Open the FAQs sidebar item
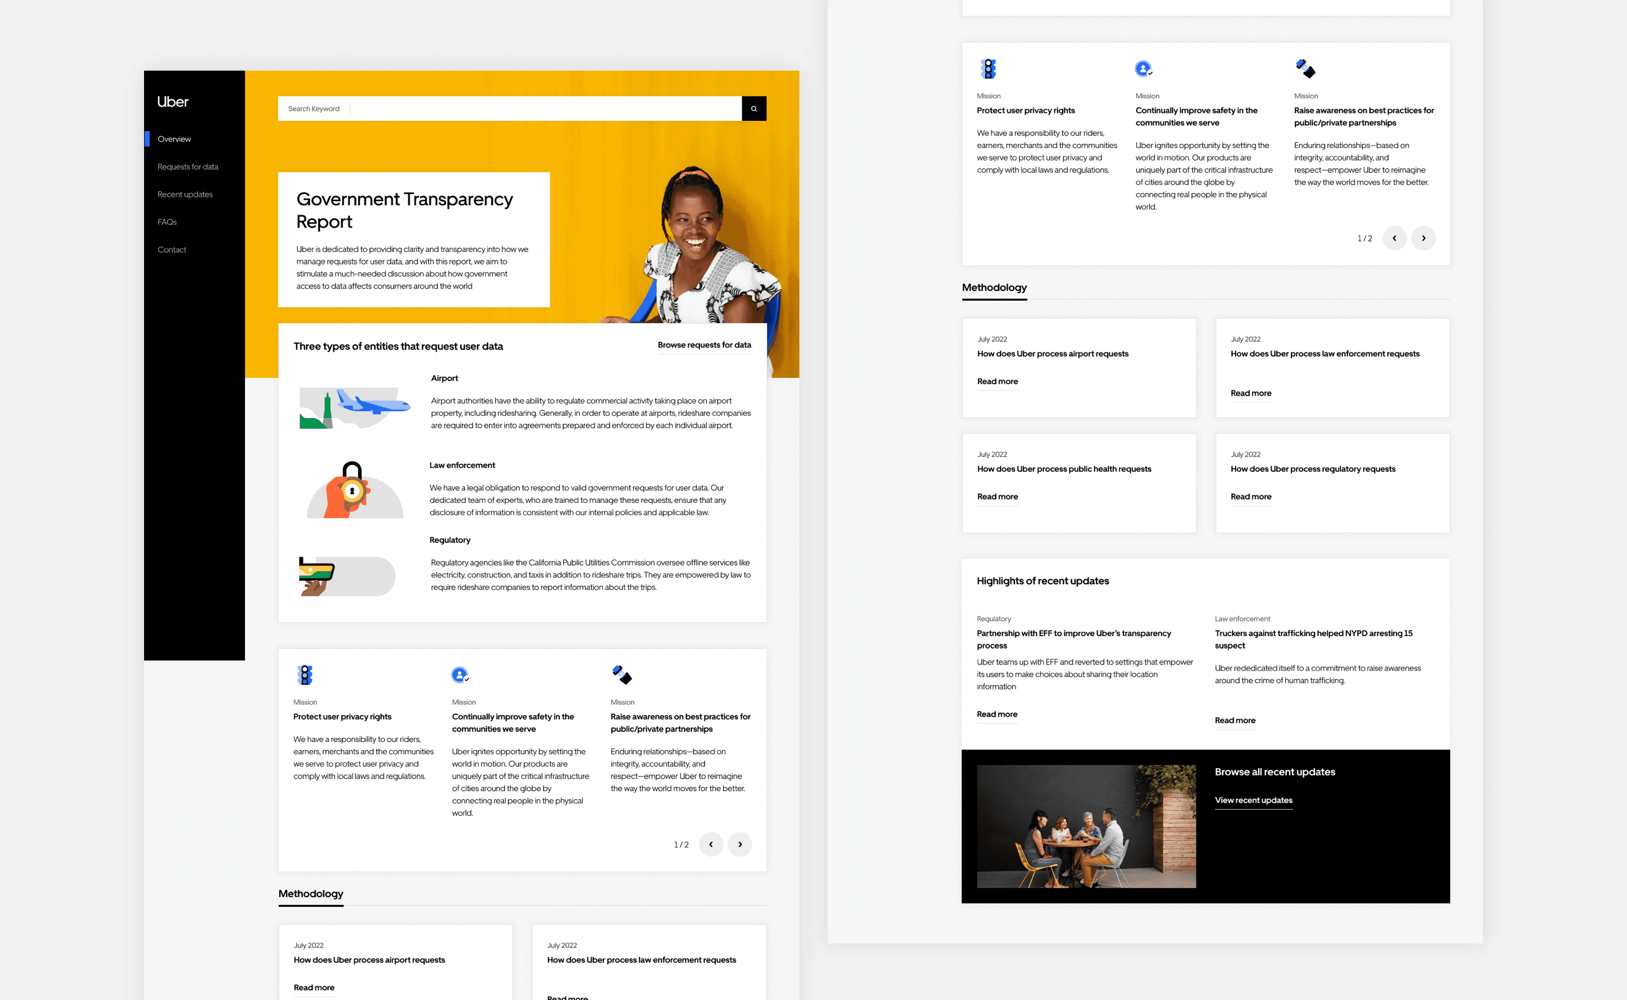Screen dimensions: 1627x1000 pyautogui.click(x=167, y=222)
